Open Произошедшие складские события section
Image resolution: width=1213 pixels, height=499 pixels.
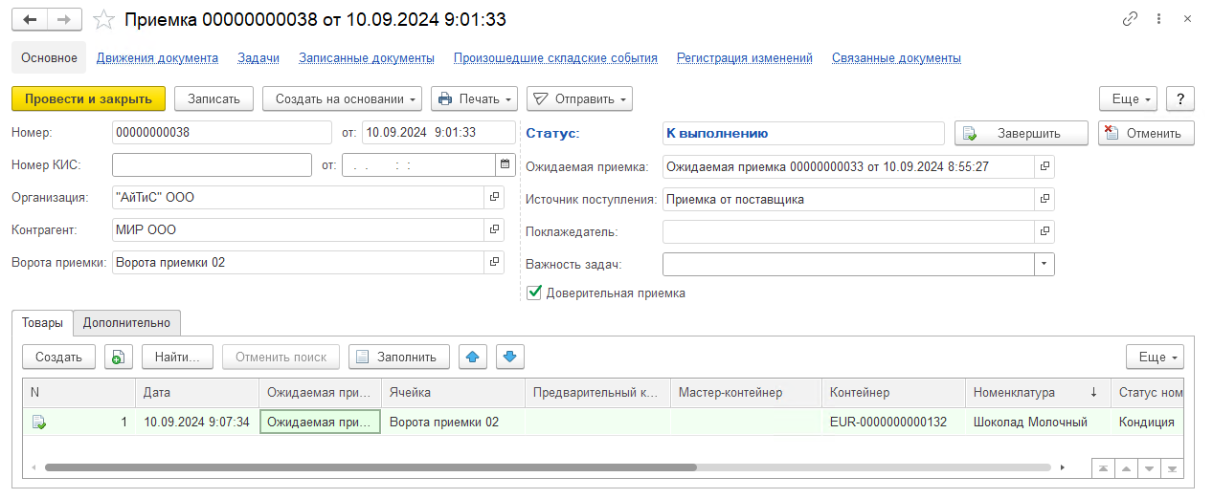click(x=555, y=57)
